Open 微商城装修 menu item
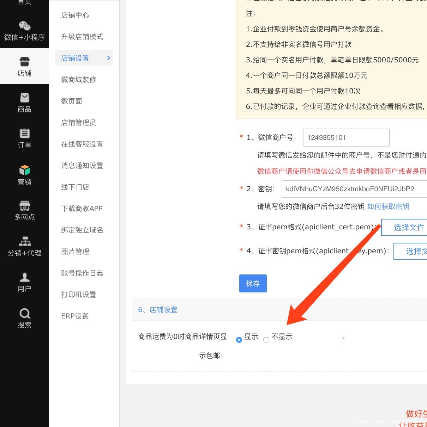The height and width of the screenshot is (427, 427). tap(79, 80)
